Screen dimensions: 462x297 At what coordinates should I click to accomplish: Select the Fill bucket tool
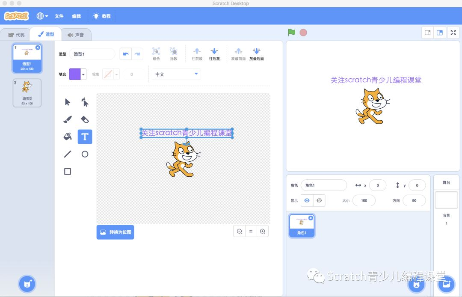pos(66,137)
